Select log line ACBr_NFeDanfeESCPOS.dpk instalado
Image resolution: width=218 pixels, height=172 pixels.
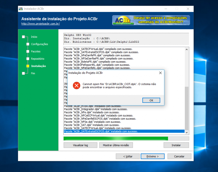click(100, 119)
